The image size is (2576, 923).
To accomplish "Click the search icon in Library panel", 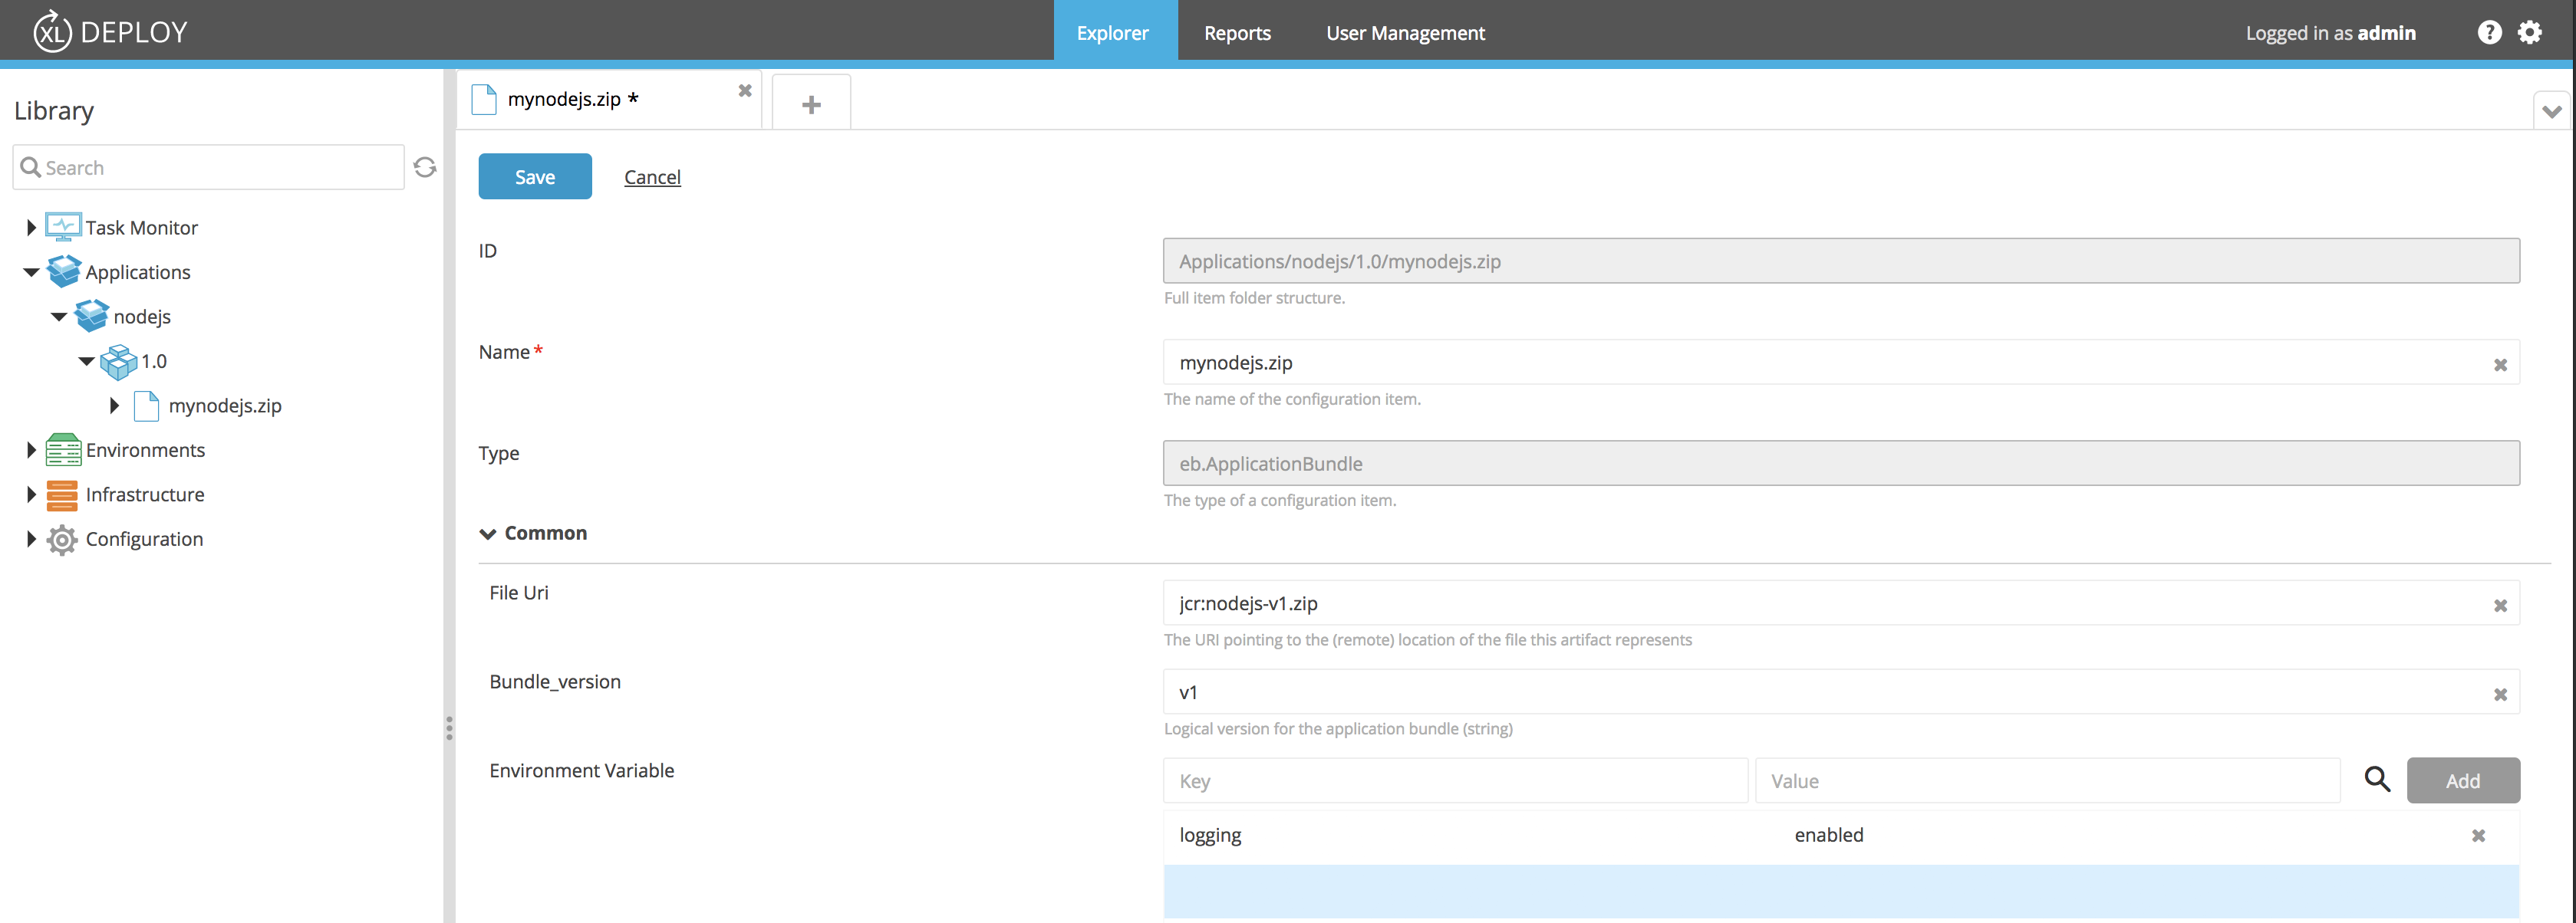I will coord(31,166).
